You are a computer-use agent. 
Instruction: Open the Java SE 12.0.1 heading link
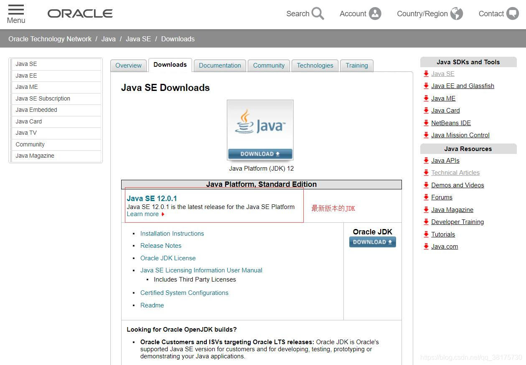[152, 199]
